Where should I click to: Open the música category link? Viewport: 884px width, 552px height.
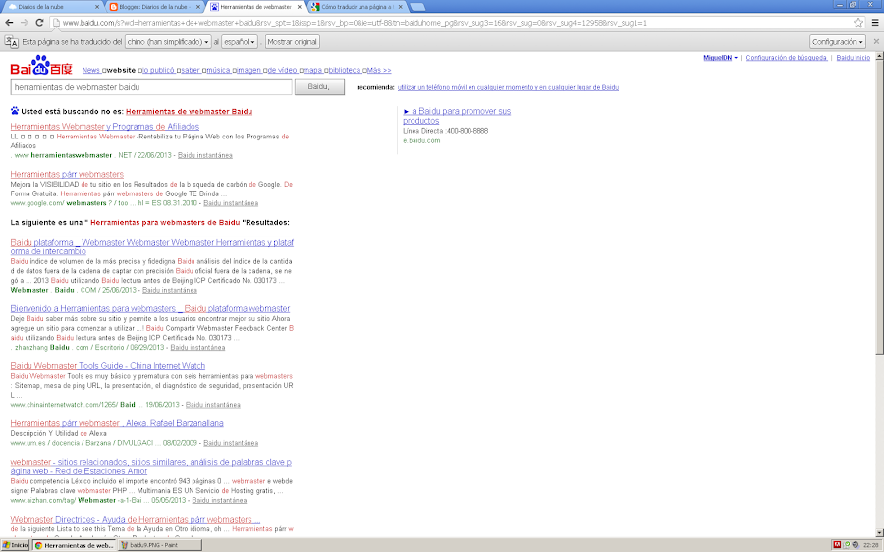click(218, 70)
